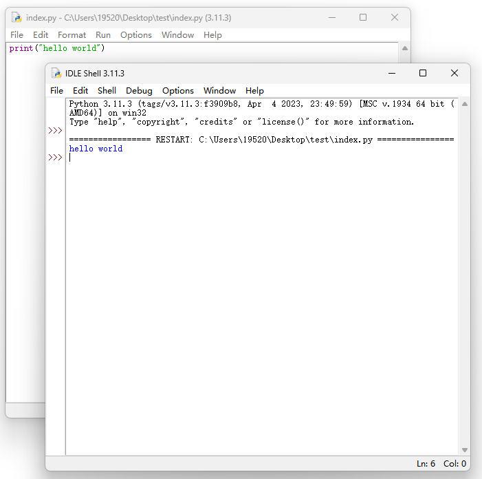
Task: Minimize the index.py editor window
Action: tap(332, 17)
